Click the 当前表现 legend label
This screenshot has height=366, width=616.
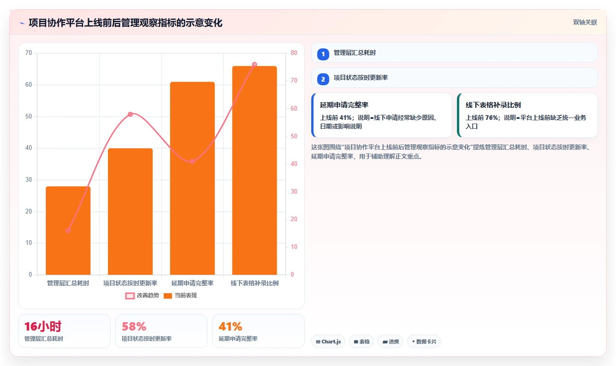[185, 295]
